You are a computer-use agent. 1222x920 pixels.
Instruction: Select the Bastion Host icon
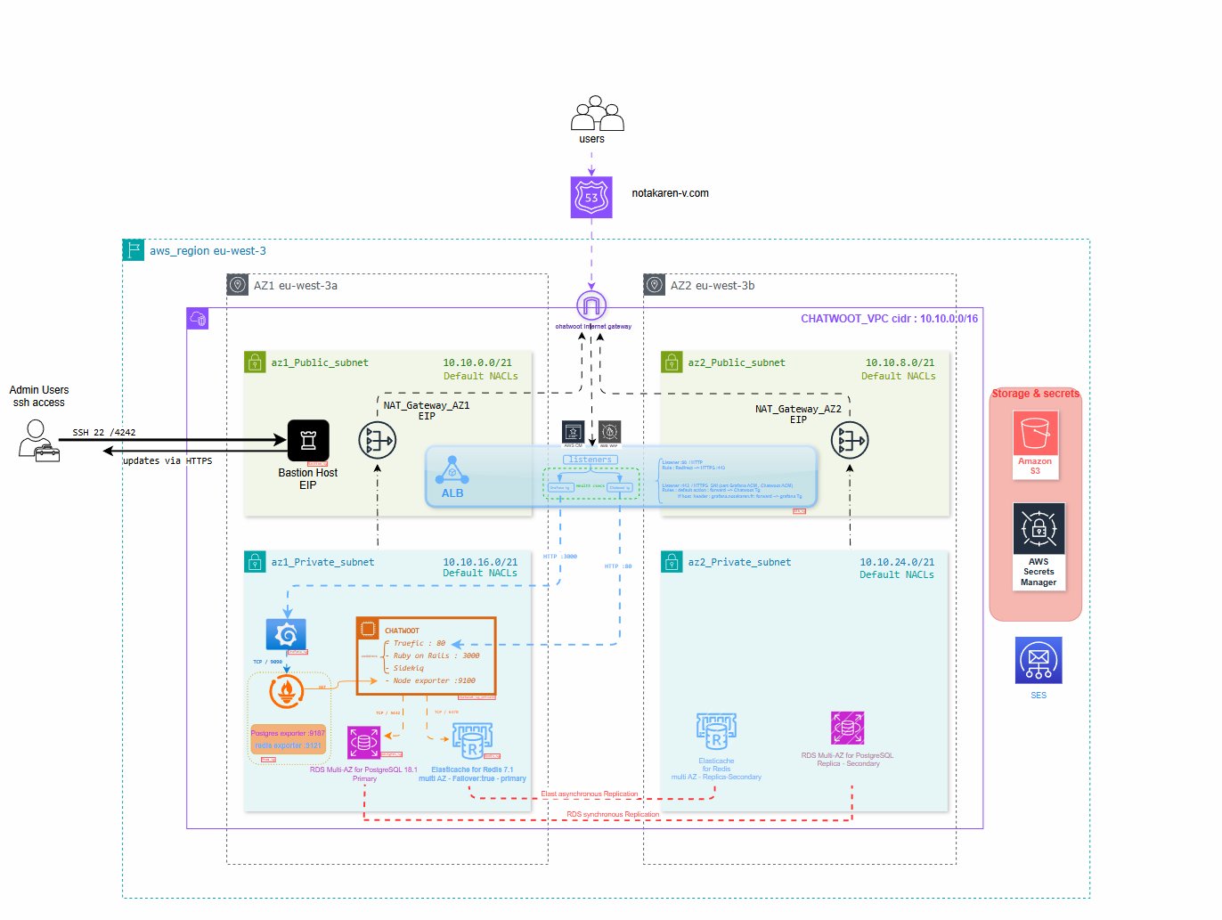click(x=308, y=440)
